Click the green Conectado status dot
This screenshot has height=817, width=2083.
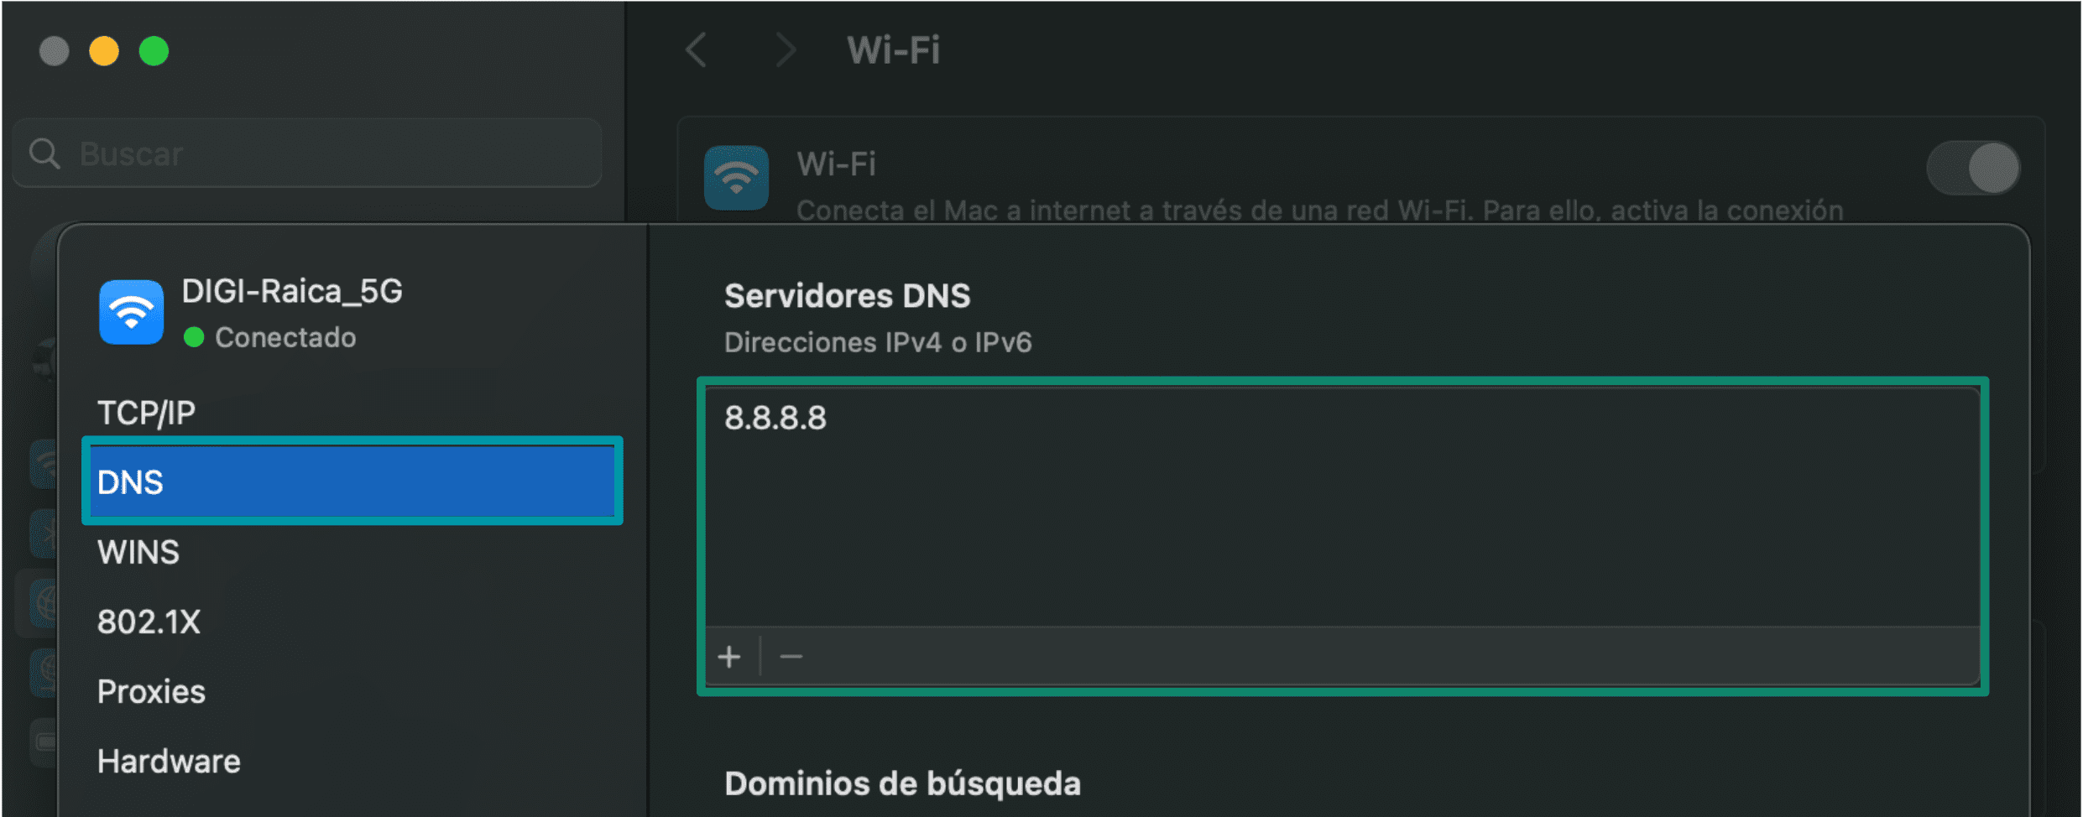(195, 338)
